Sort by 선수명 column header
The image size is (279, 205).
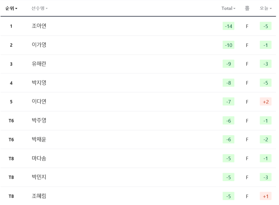coord(39,8)
